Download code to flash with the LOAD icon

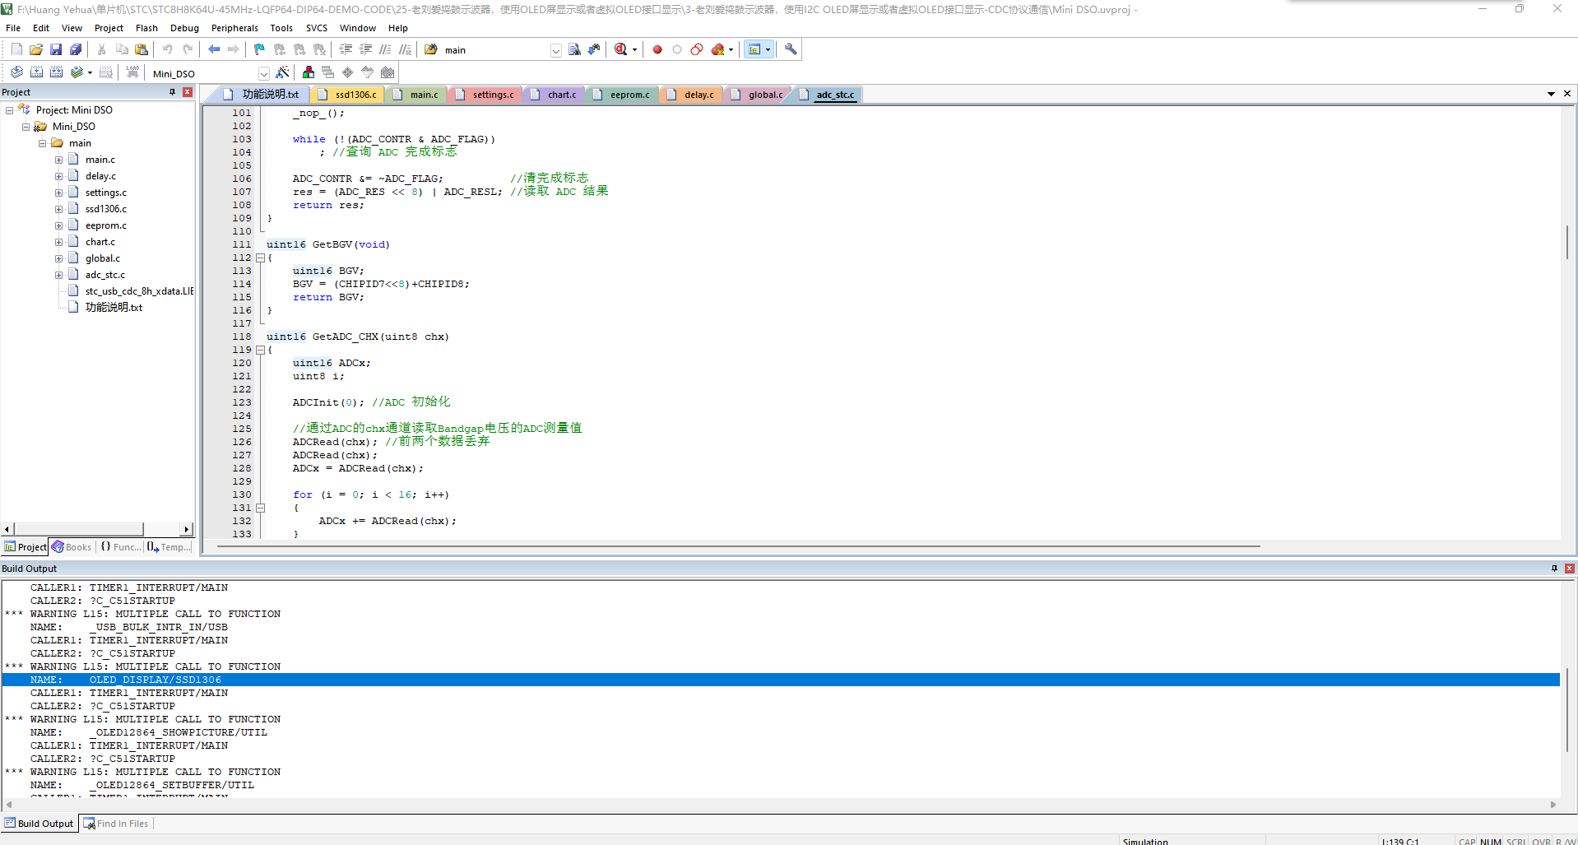[132, 72]
